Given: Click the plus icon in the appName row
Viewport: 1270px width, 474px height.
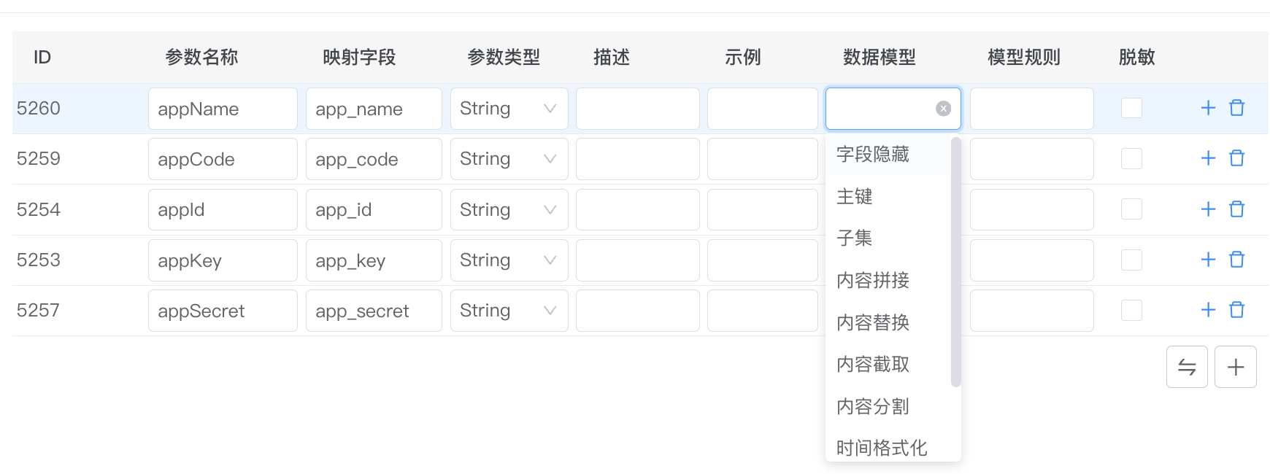Looking at the screenshot, I should [1208, 108].
